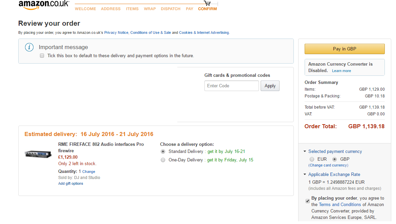The image size is (396, 224).
Task: Click the Important message info icon
Action: [29, 47]
